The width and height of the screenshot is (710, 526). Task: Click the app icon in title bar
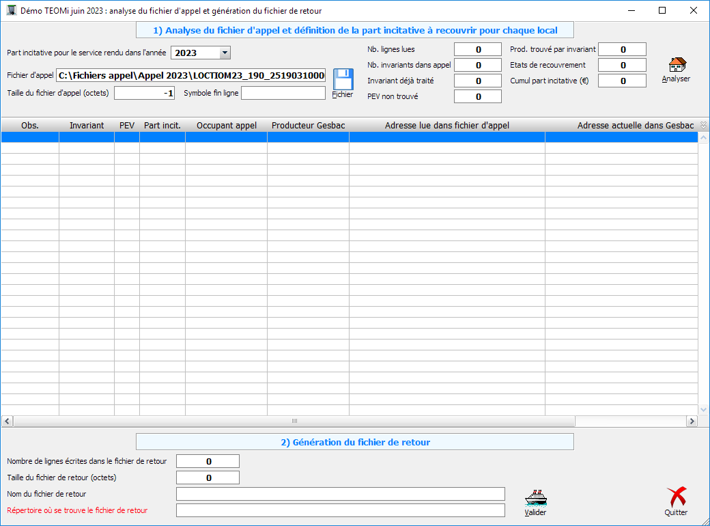click(x=11, y=11)
